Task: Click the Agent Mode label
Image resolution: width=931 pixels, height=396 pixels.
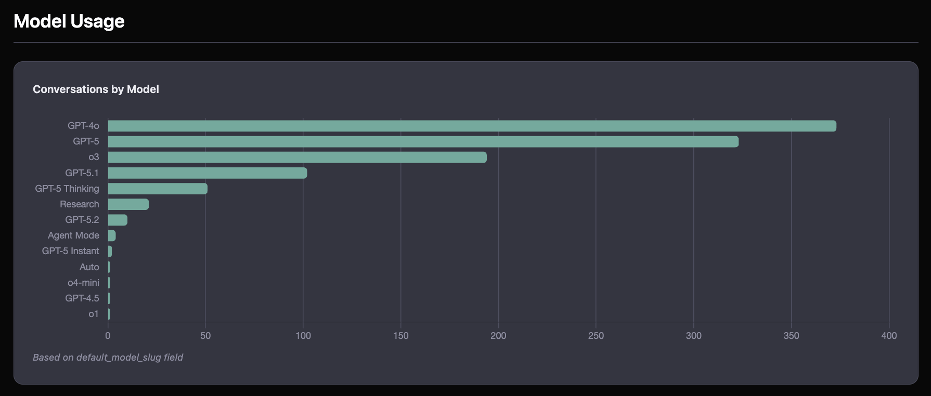Action: point(73,235)
